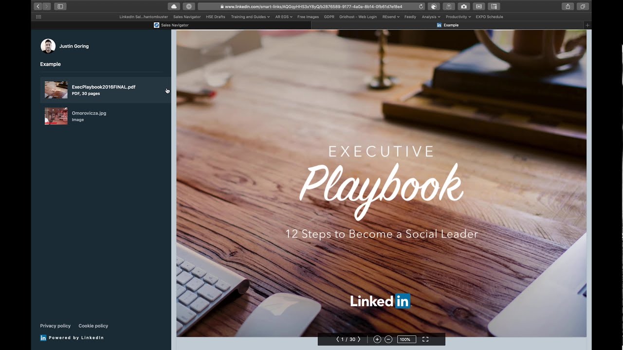Open the EXPO Schedule bookmark
This screenshot has height=350, width=623.
[x=490, y=17]
